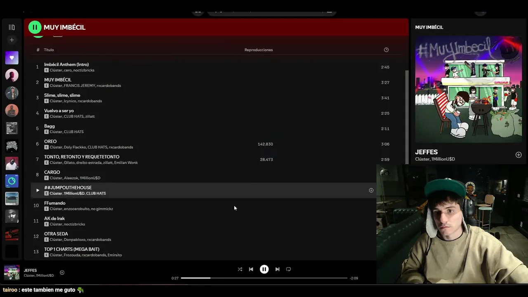Toggle shuffle in player bar
This screenshot has height=297, width=528.
tap(240, 269)
